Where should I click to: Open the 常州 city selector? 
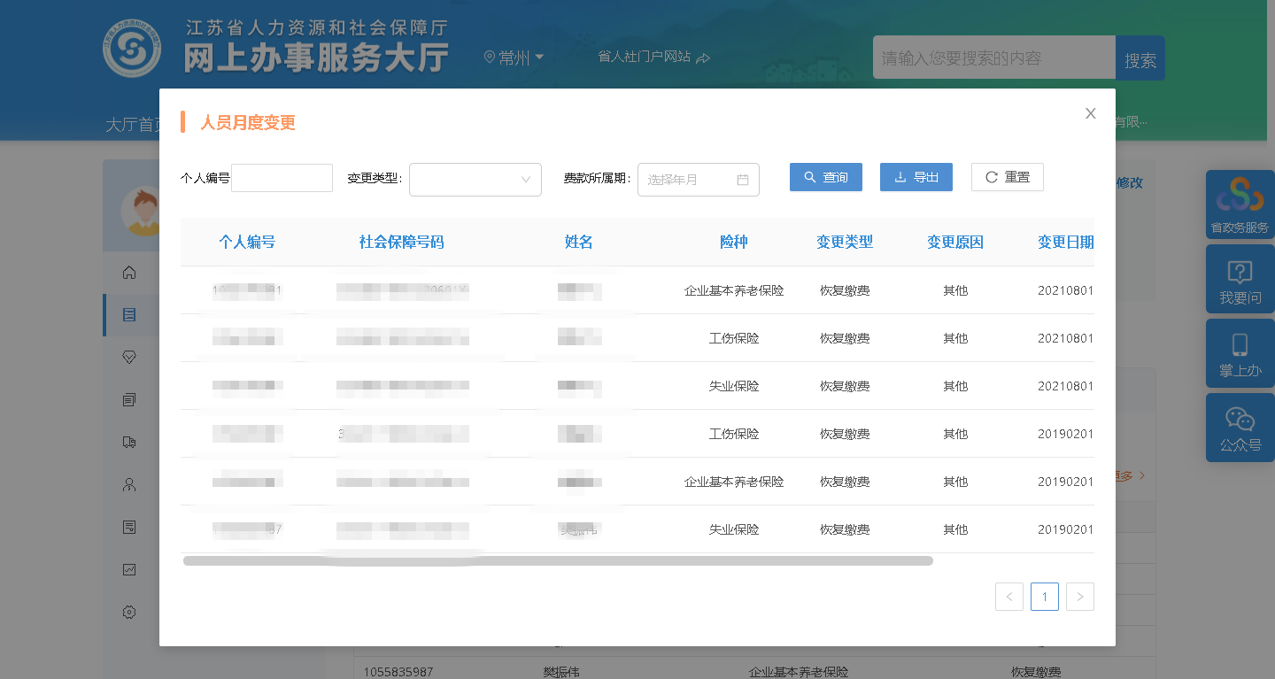pyautogui.click(x=514, y=58)
